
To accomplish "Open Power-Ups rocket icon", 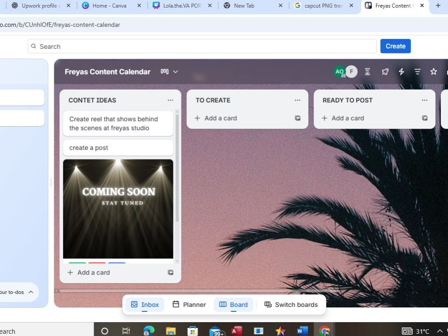I will pos(385,71).
